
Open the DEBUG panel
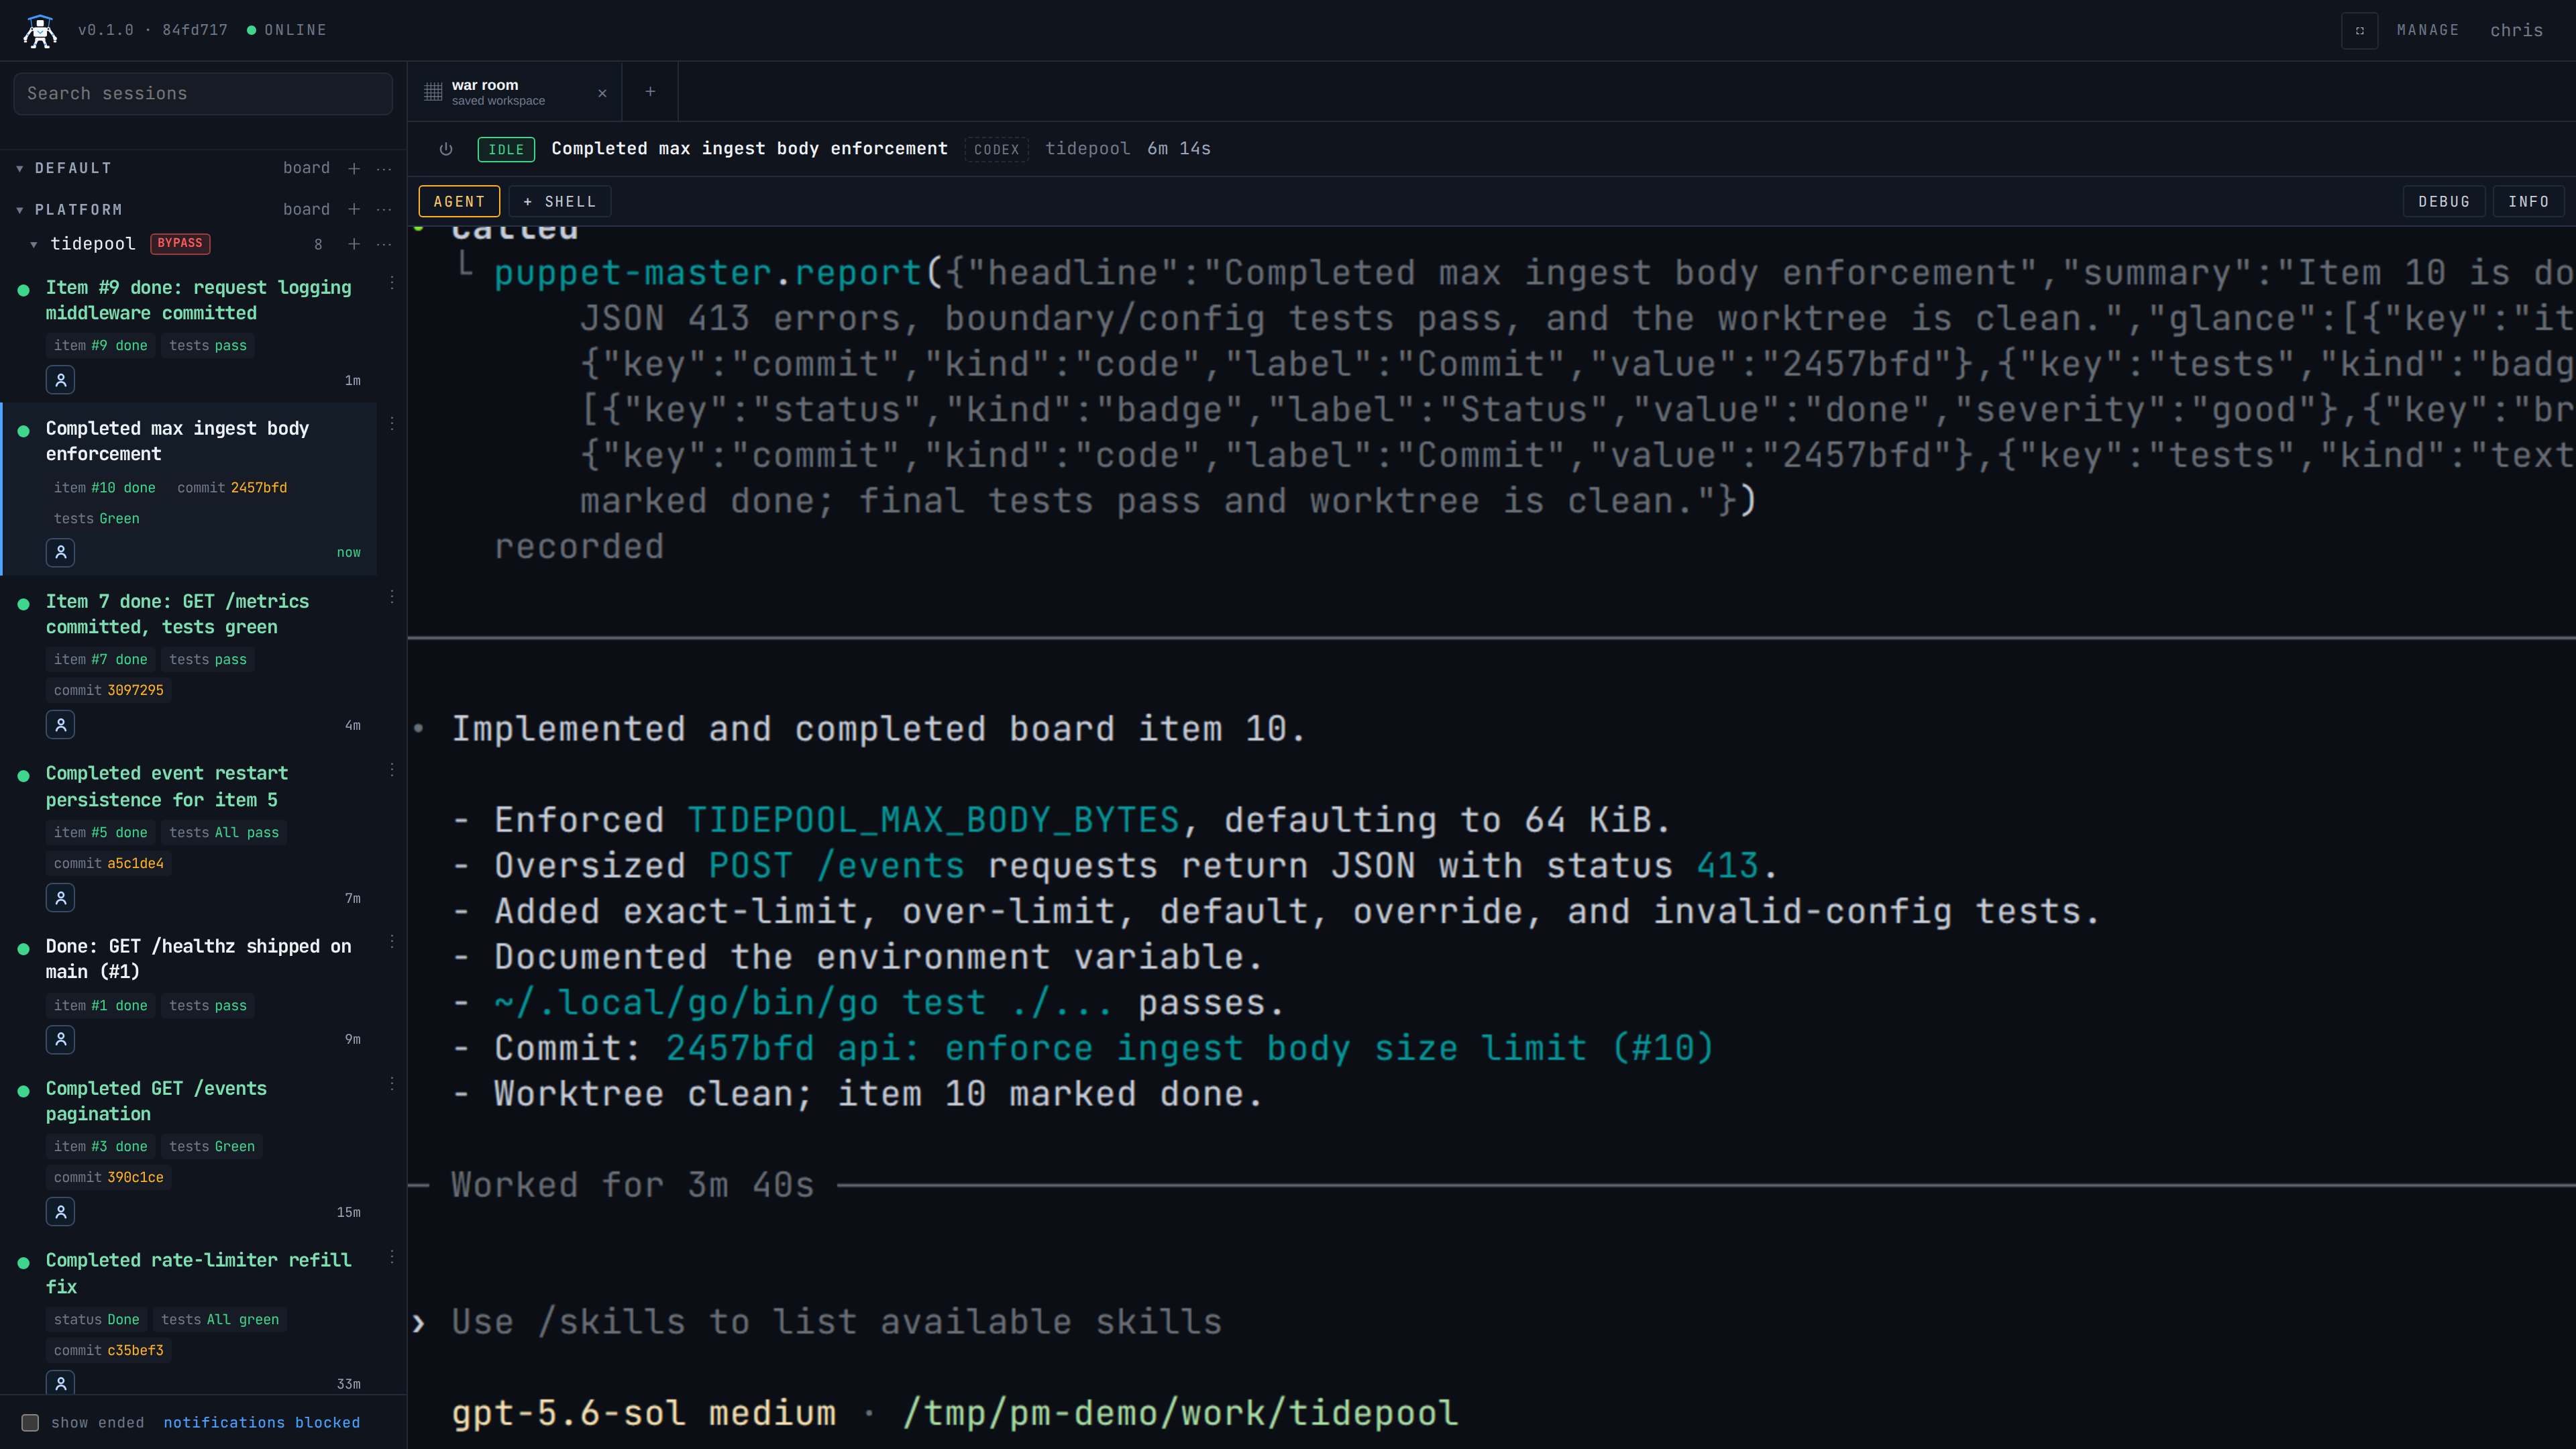[2444, 201]
